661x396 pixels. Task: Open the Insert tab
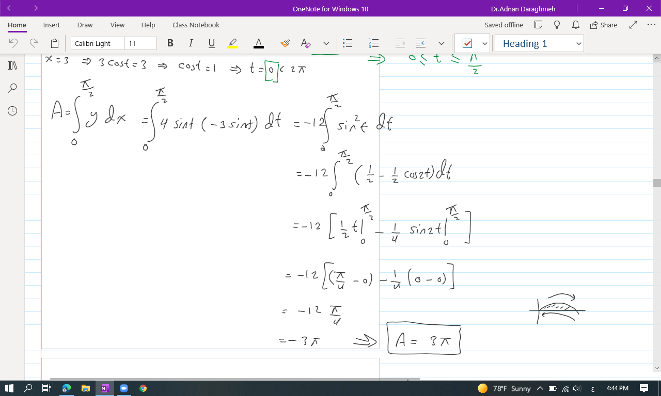52,25
